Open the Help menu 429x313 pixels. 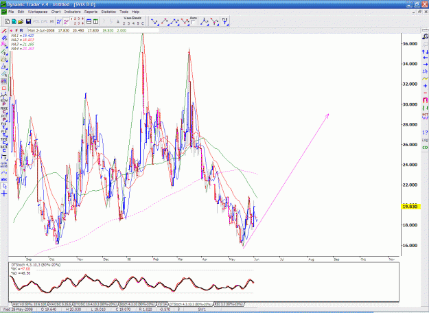pos(136,12)
